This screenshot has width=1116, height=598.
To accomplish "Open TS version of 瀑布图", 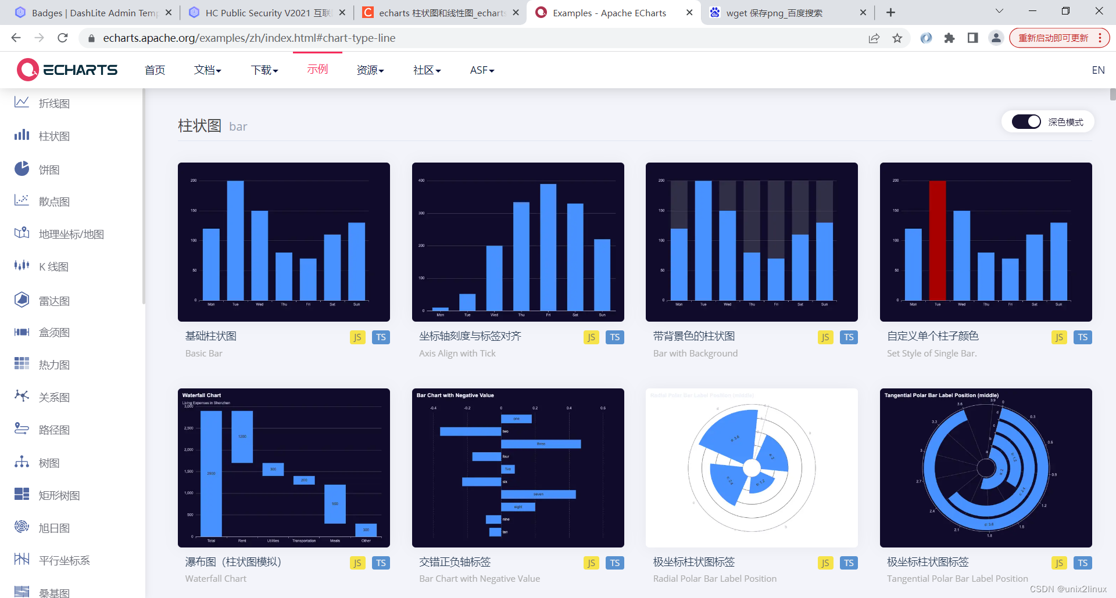I will click(x=381, y=563).
